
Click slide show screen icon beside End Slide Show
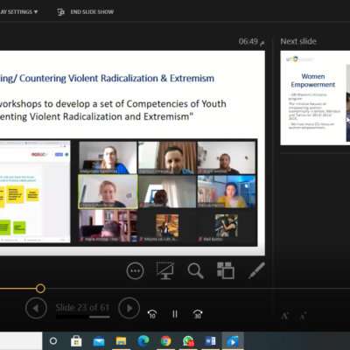(x=60, y=12)
